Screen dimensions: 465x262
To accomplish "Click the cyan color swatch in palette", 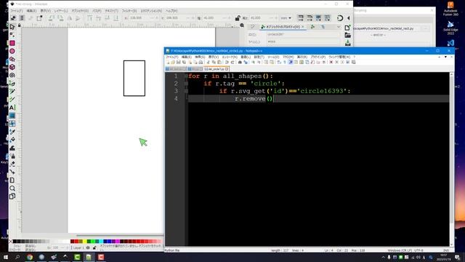I will pyautogui.click(x=102, y=241).
